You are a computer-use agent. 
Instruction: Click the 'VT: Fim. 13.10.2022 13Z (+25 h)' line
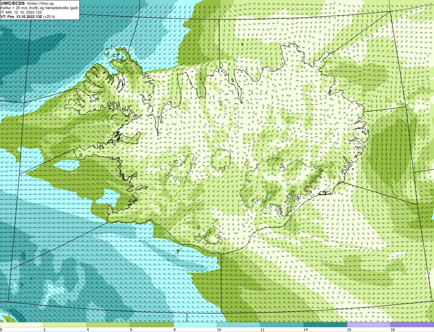[28, 17]
